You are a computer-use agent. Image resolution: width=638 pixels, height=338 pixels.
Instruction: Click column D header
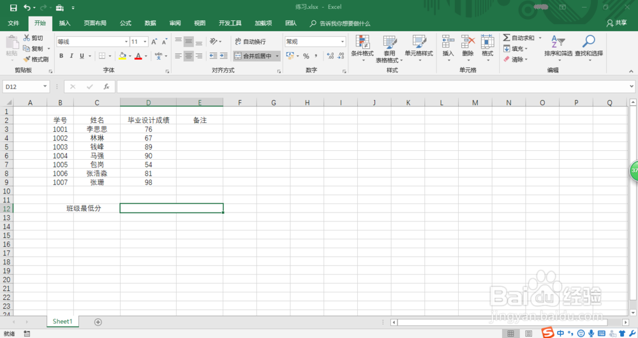(x=148, y=102)
